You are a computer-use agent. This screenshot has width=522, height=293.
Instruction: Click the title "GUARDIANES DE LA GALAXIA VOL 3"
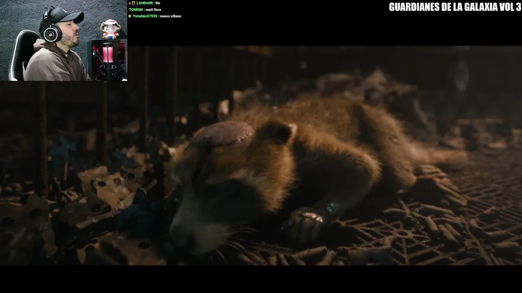click(x=455, y=7)
